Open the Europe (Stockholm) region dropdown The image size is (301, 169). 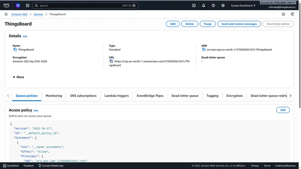[x=243, y=6]
